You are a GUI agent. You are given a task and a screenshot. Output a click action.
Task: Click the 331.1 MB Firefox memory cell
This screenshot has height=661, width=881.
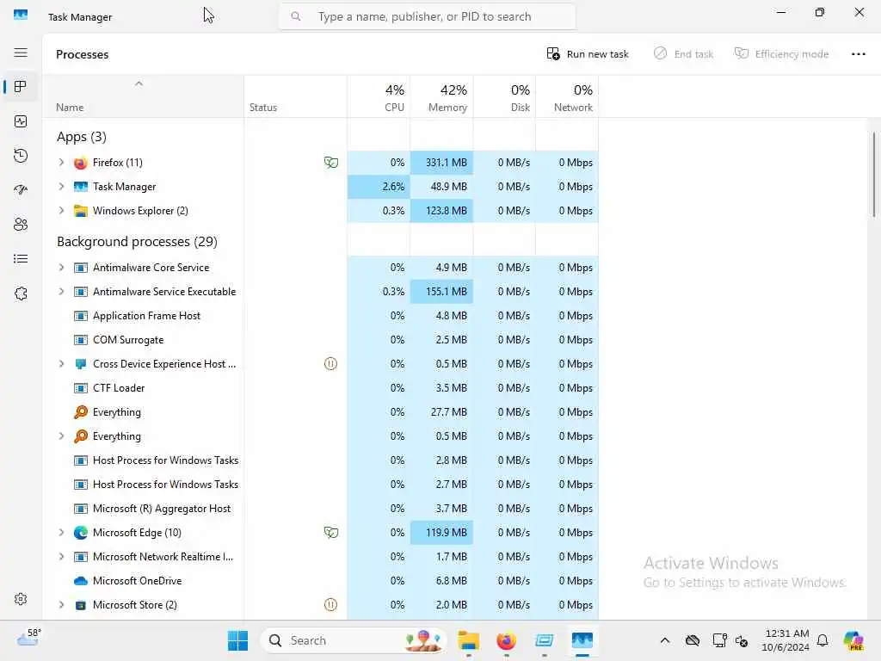click(x=441, y=163)
